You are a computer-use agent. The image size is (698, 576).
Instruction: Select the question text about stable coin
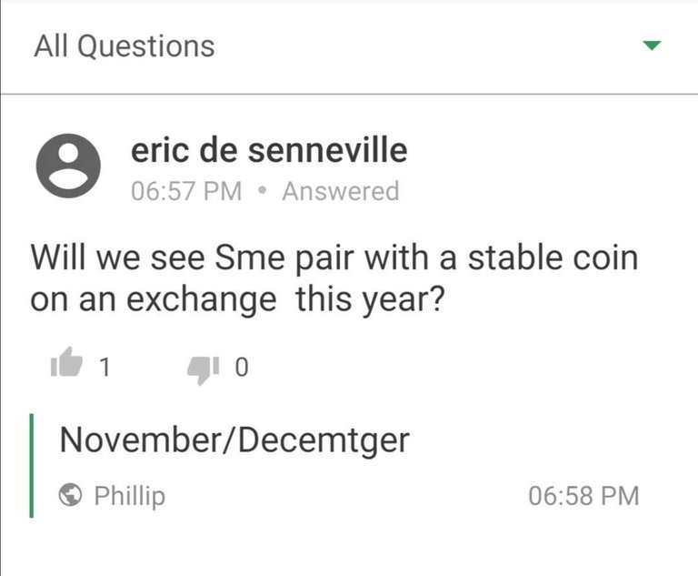(x=334, y=278)
